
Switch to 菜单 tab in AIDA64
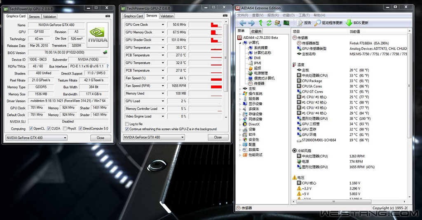[241, 31]
